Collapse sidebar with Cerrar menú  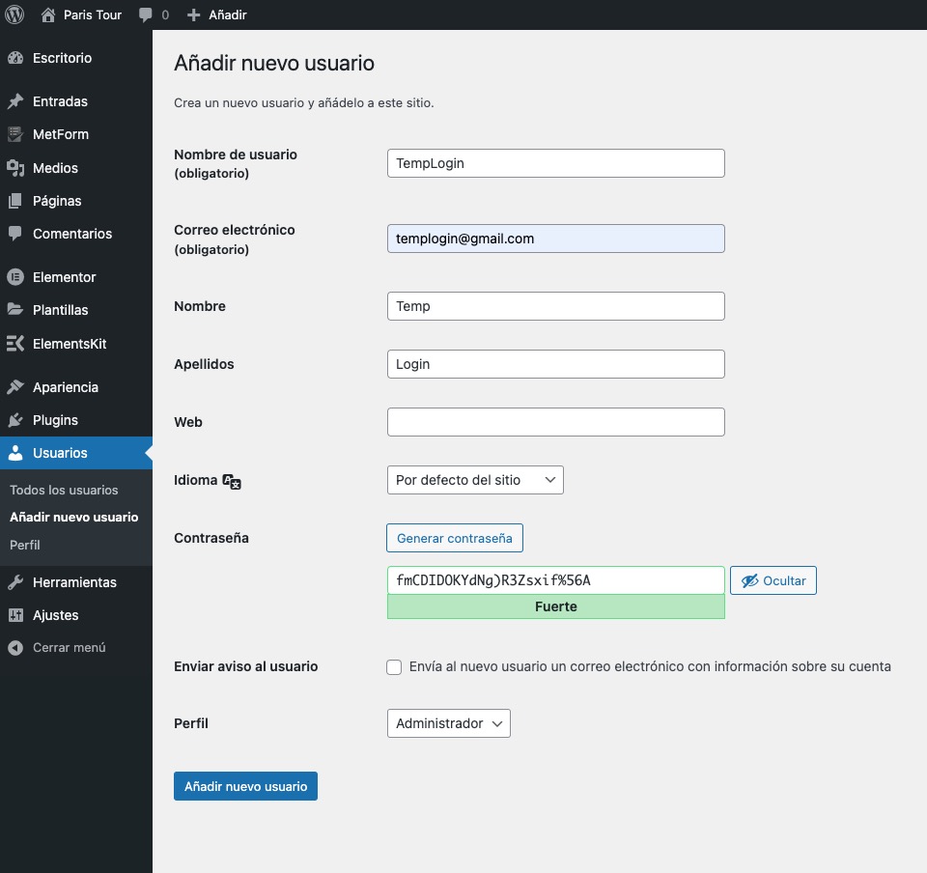click(x=69, y=648)
